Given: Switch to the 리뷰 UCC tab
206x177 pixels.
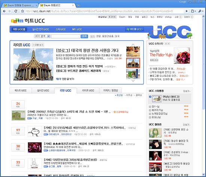Looking at the screenshot, I should click(66, 90).
